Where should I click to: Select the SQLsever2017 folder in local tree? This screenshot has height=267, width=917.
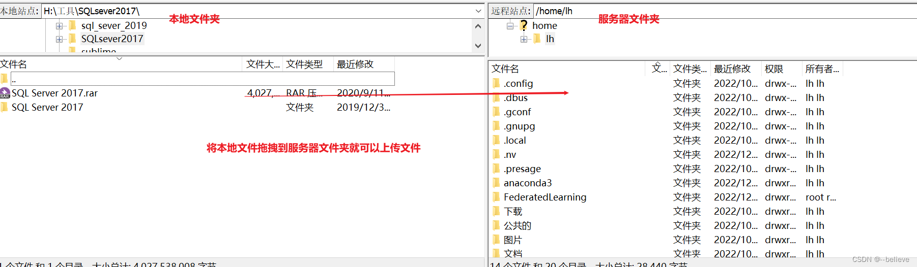[112, 39]
